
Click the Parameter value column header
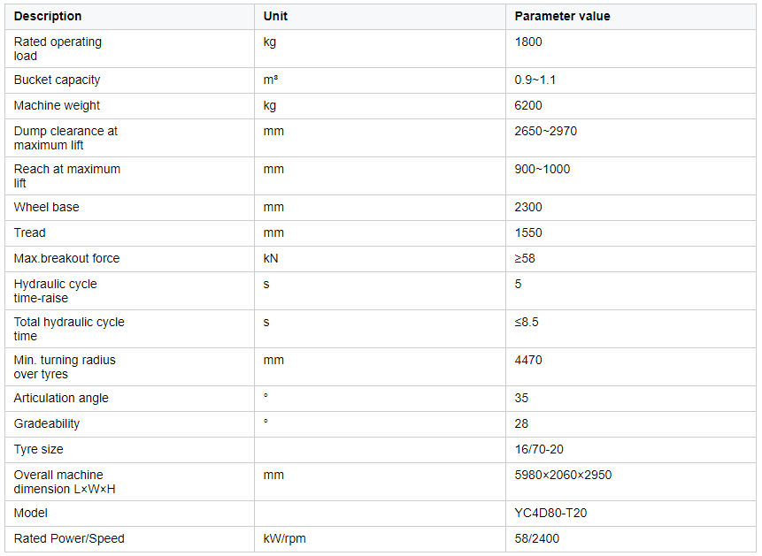(562, 16)
